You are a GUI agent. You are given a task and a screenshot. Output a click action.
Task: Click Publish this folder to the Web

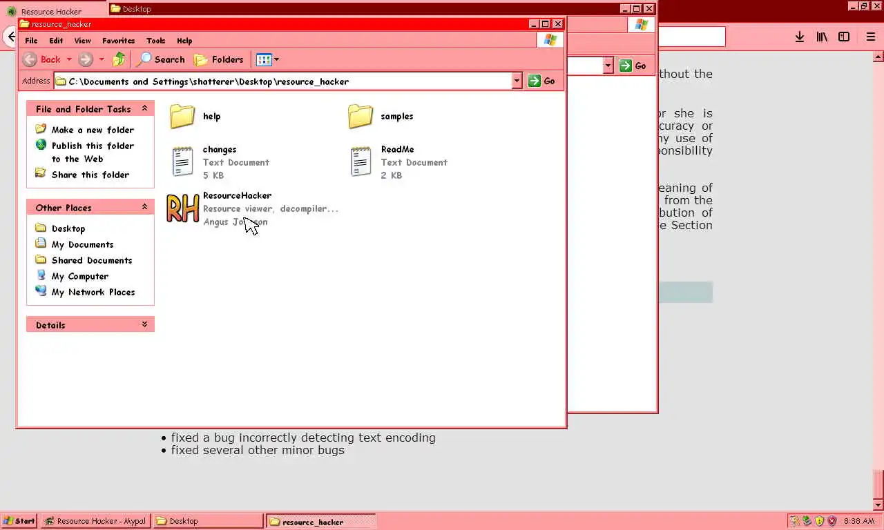(93, 152)
